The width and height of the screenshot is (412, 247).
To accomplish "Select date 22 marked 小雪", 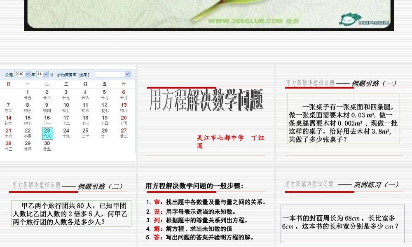I will click(28, 133).
